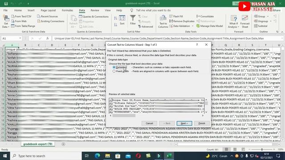
Task: Open the Get Data menu
Action: point(6,22)
